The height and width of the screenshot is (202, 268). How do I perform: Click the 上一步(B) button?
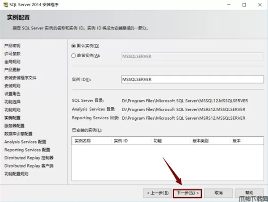pyautogui.click(x=157, y=193)
